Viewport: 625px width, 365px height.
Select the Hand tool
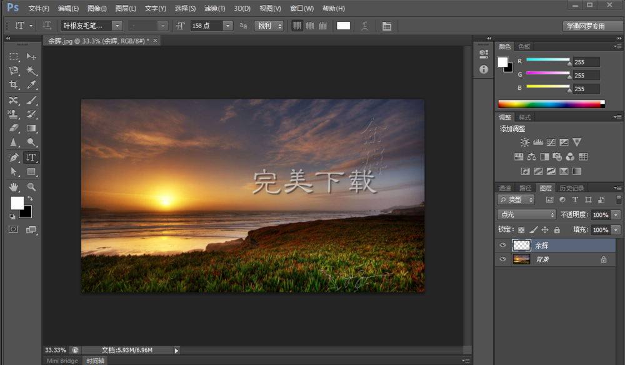[x=14, y=187]
